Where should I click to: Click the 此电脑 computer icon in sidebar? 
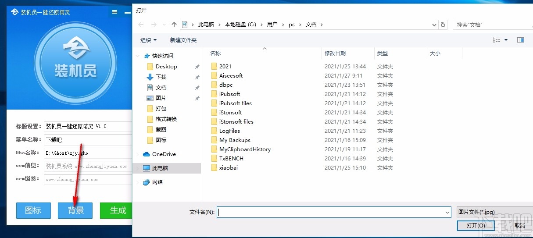[147, 168]
